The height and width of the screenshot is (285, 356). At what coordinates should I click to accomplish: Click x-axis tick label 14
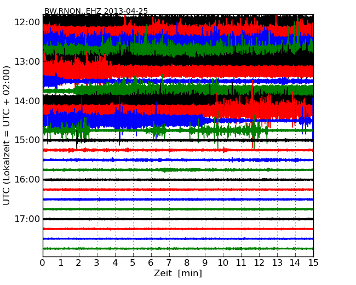[x=295, y=263]
